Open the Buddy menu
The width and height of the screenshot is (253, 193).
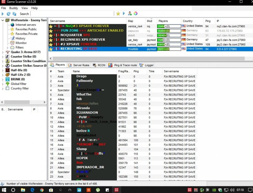pyautogui.click(x=14, y=8)
